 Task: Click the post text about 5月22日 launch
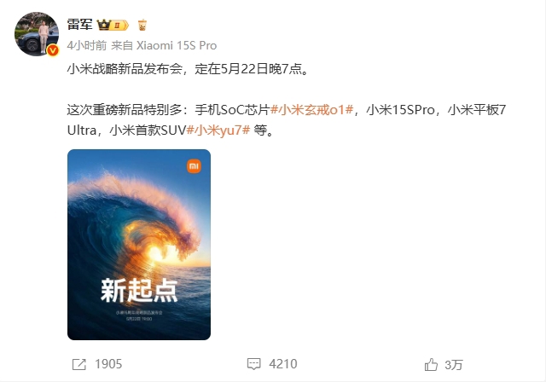[x=188, y=69]
